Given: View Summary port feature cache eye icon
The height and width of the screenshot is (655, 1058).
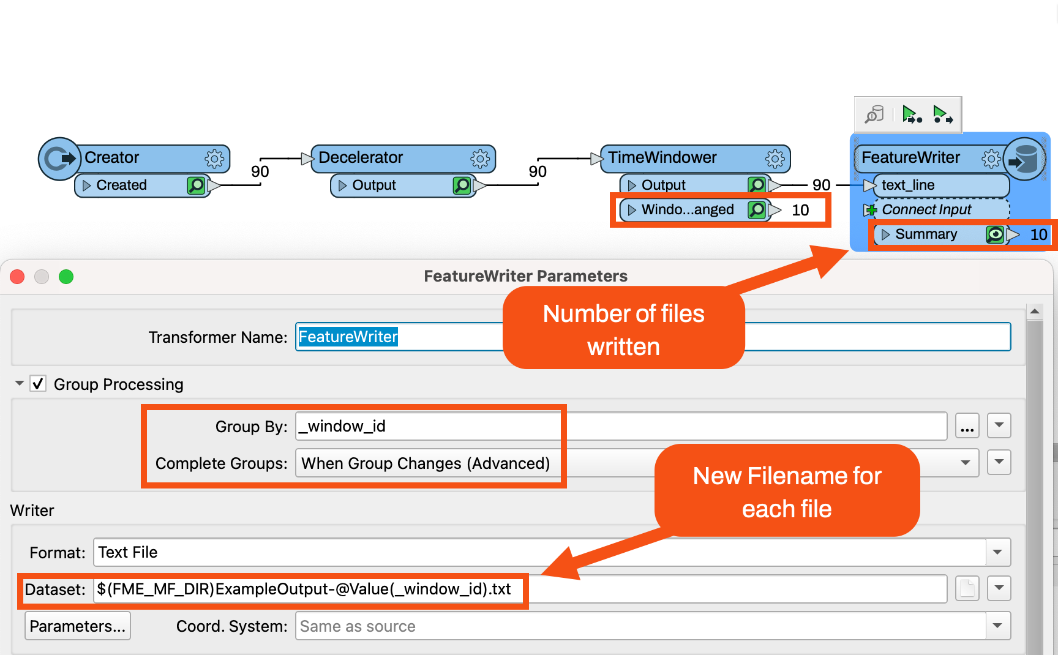Looking at the screenshot, I should coord(996,234).
